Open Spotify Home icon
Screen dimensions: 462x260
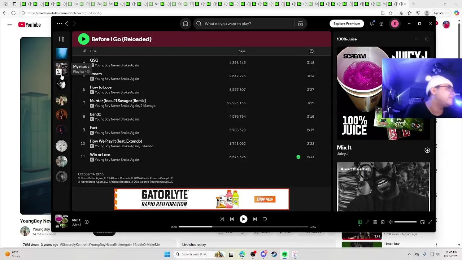click(x=186, y=23)
